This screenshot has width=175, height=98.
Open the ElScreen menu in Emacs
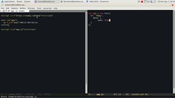(x=31, y=8)
